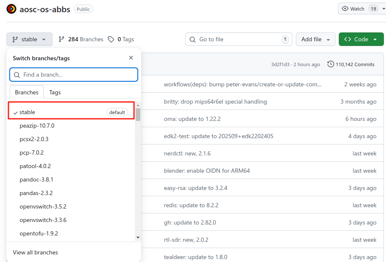
Task: Select the Branches tab
Action: click(x=27, y=92)
